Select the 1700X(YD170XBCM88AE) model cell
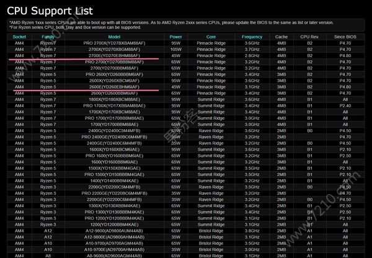Viewport: 372px width, 258px height. 114,112
